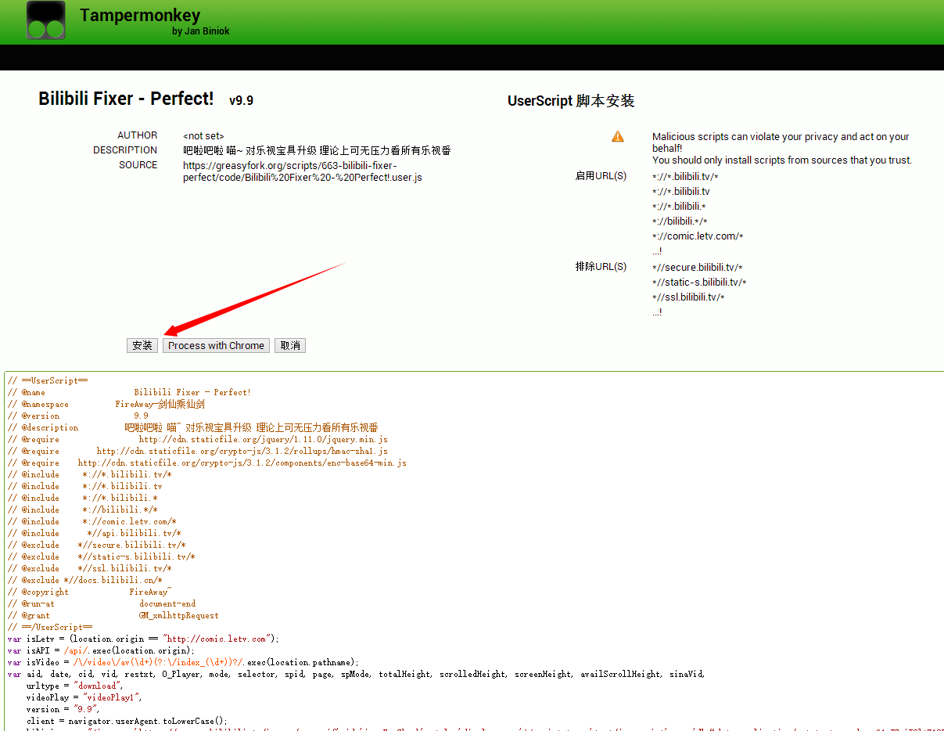Click the 'var isVideo' code line
This screenshot has width=944, height=731.
183,662
